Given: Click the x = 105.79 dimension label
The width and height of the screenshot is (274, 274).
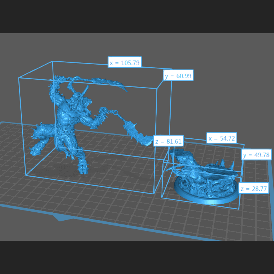Looking at the screenshot, I should pyautogui.click(x=125, y=62).
